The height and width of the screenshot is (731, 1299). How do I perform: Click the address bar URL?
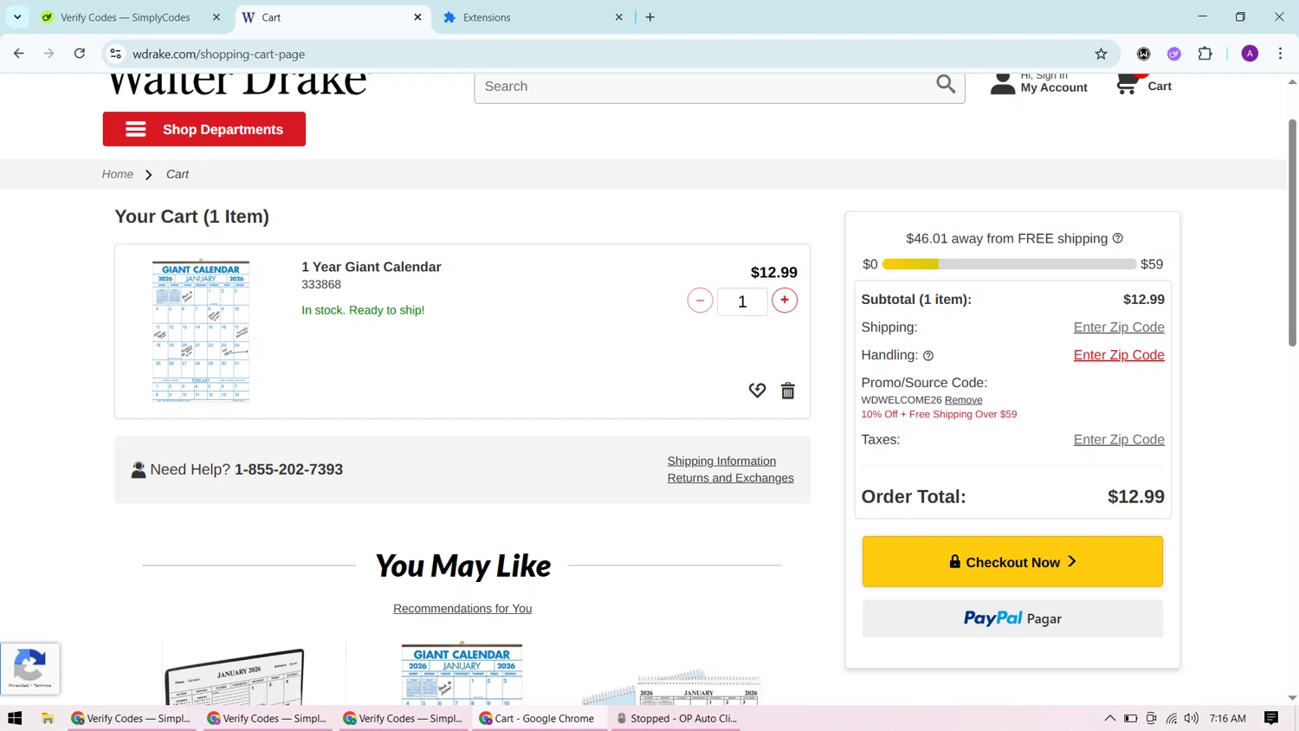[x=218, y=54]
